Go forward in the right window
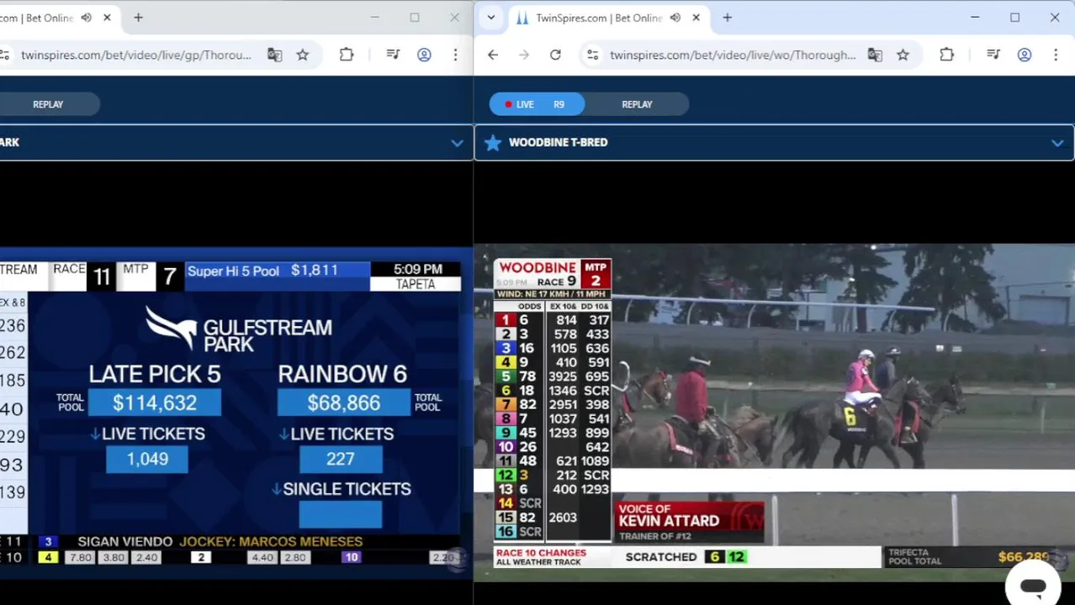The image size is (1075, 605). [524, 55]
